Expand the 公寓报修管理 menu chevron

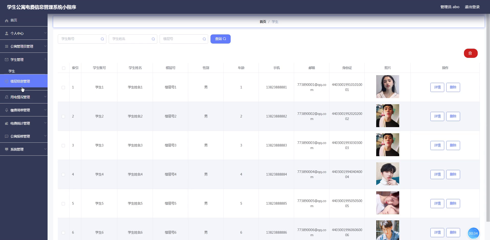(x=45, y=136)
